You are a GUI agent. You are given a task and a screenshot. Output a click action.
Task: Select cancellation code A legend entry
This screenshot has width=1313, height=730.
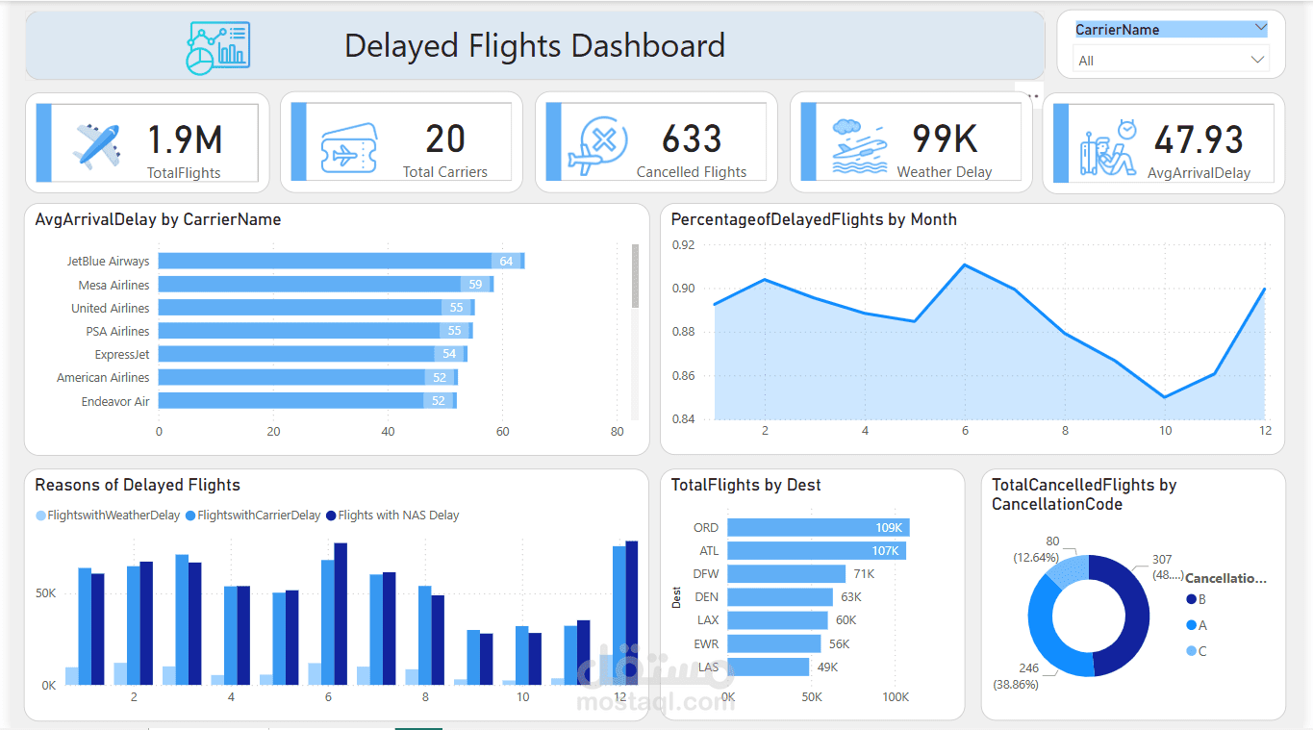click(1197, 625)
